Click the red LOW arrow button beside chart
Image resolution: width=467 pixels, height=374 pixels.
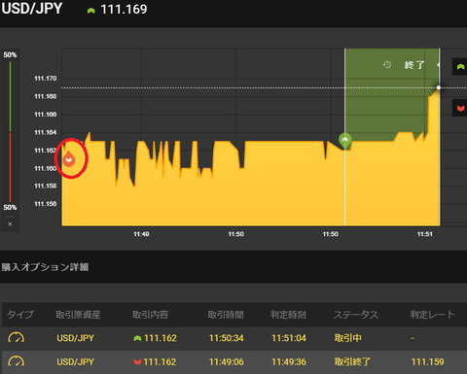(x=460, y=108)
